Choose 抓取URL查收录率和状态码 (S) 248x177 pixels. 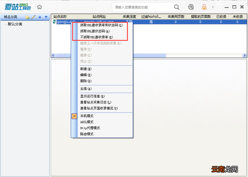coord(102,25)
